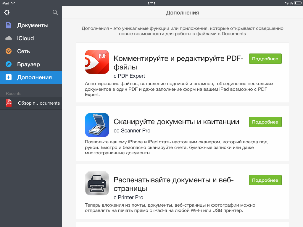This screenshot has height=227, width=303.
Task: Tap the search magnifier icon
Action: pyautogui.click(x=55, y=12)
